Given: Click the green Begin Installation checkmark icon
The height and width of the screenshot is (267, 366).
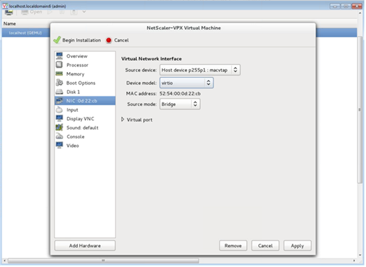Looking at the screenshot, I should click(x=57, y=40).
